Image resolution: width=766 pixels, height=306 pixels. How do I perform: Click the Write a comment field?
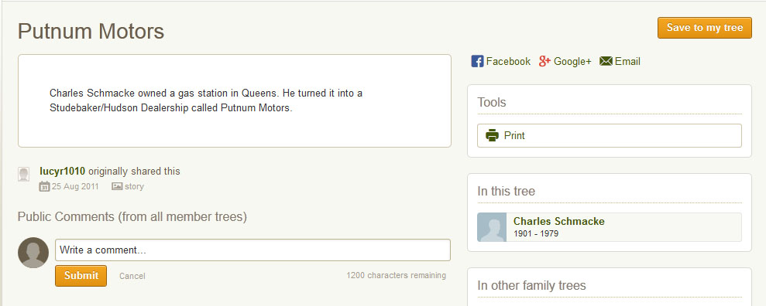pyautogui.click(x=252, y=250)
